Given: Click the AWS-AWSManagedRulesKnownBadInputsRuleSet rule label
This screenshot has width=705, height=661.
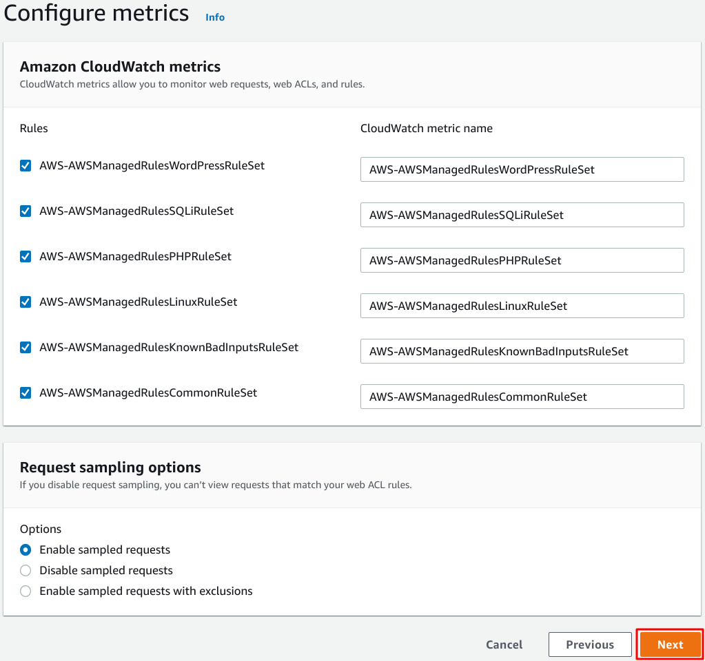Looking at the screenshot, I should point(169,347).
